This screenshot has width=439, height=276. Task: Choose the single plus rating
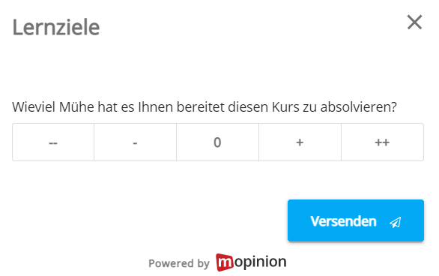[x=300, y=142]
